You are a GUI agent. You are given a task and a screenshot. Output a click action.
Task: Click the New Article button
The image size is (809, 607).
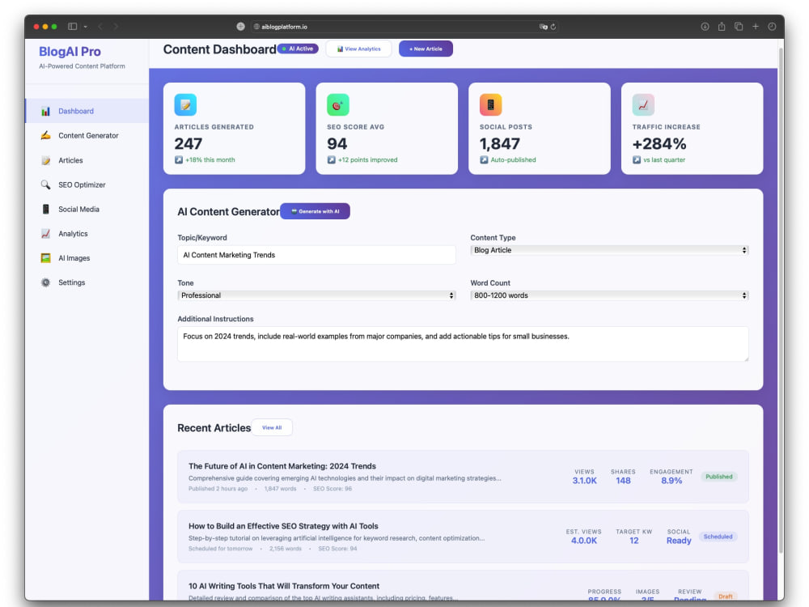click(x=426, y=49)
